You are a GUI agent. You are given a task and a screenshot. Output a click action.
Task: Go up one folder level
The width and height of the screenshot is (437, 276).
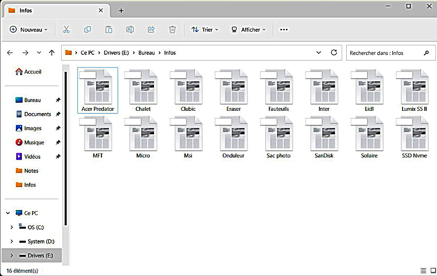52,53
